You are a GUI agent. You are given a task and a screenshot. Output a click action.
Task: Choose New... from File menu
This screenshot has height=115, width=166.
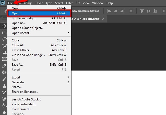coord(39,8)
